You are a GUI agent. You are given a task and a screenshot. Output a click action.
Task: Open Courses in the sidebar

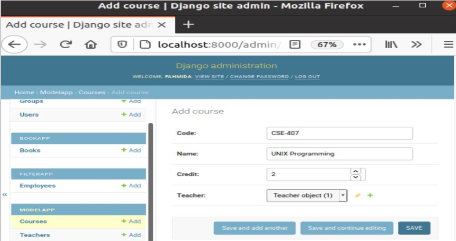point(33,221)
